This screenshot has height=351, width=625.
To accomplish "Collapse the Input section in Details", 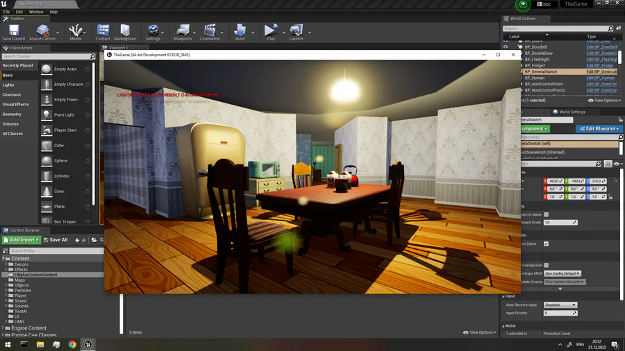I will [x=503, y=296].
